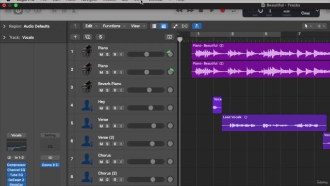330x186 pixels.
Task: Click the Chorus track vocalist icon
Action: point(87,159)
